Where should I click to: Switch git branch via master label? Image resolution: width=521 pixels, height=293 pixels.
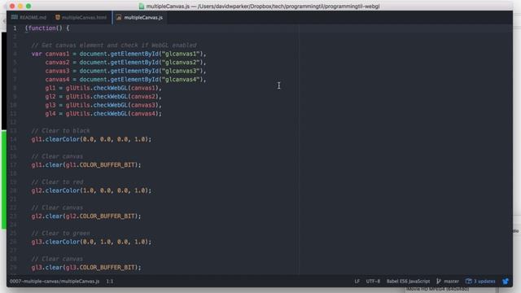451,281
